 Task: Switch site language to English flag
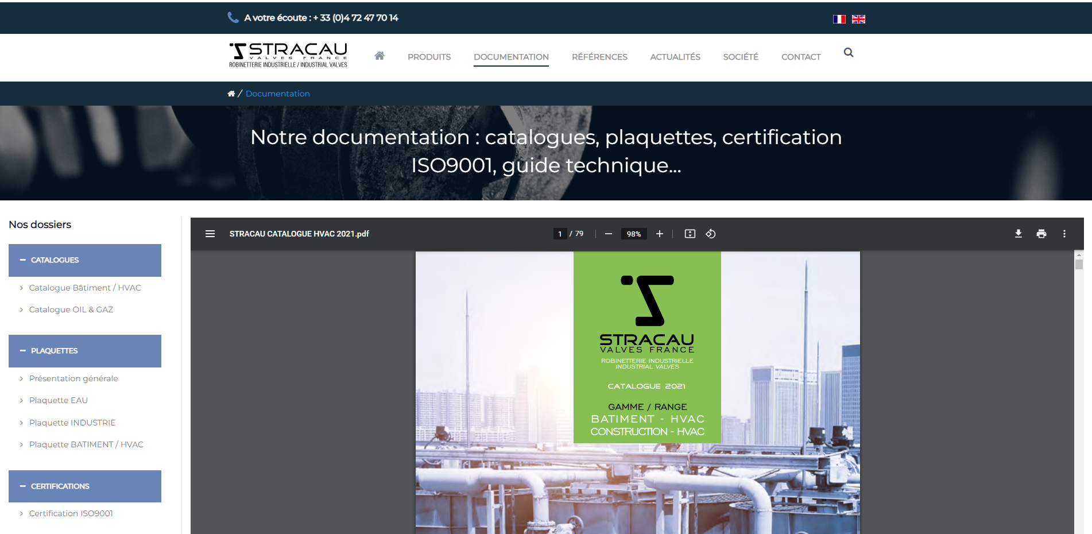coord(858,19)
